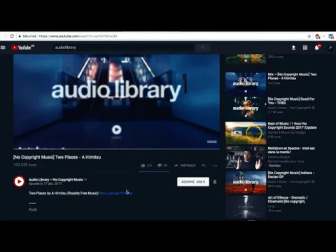The height and width of the screenshot is (252, 336).
Task: Follow the goo.gl link in the description
Action: [115, 193]
